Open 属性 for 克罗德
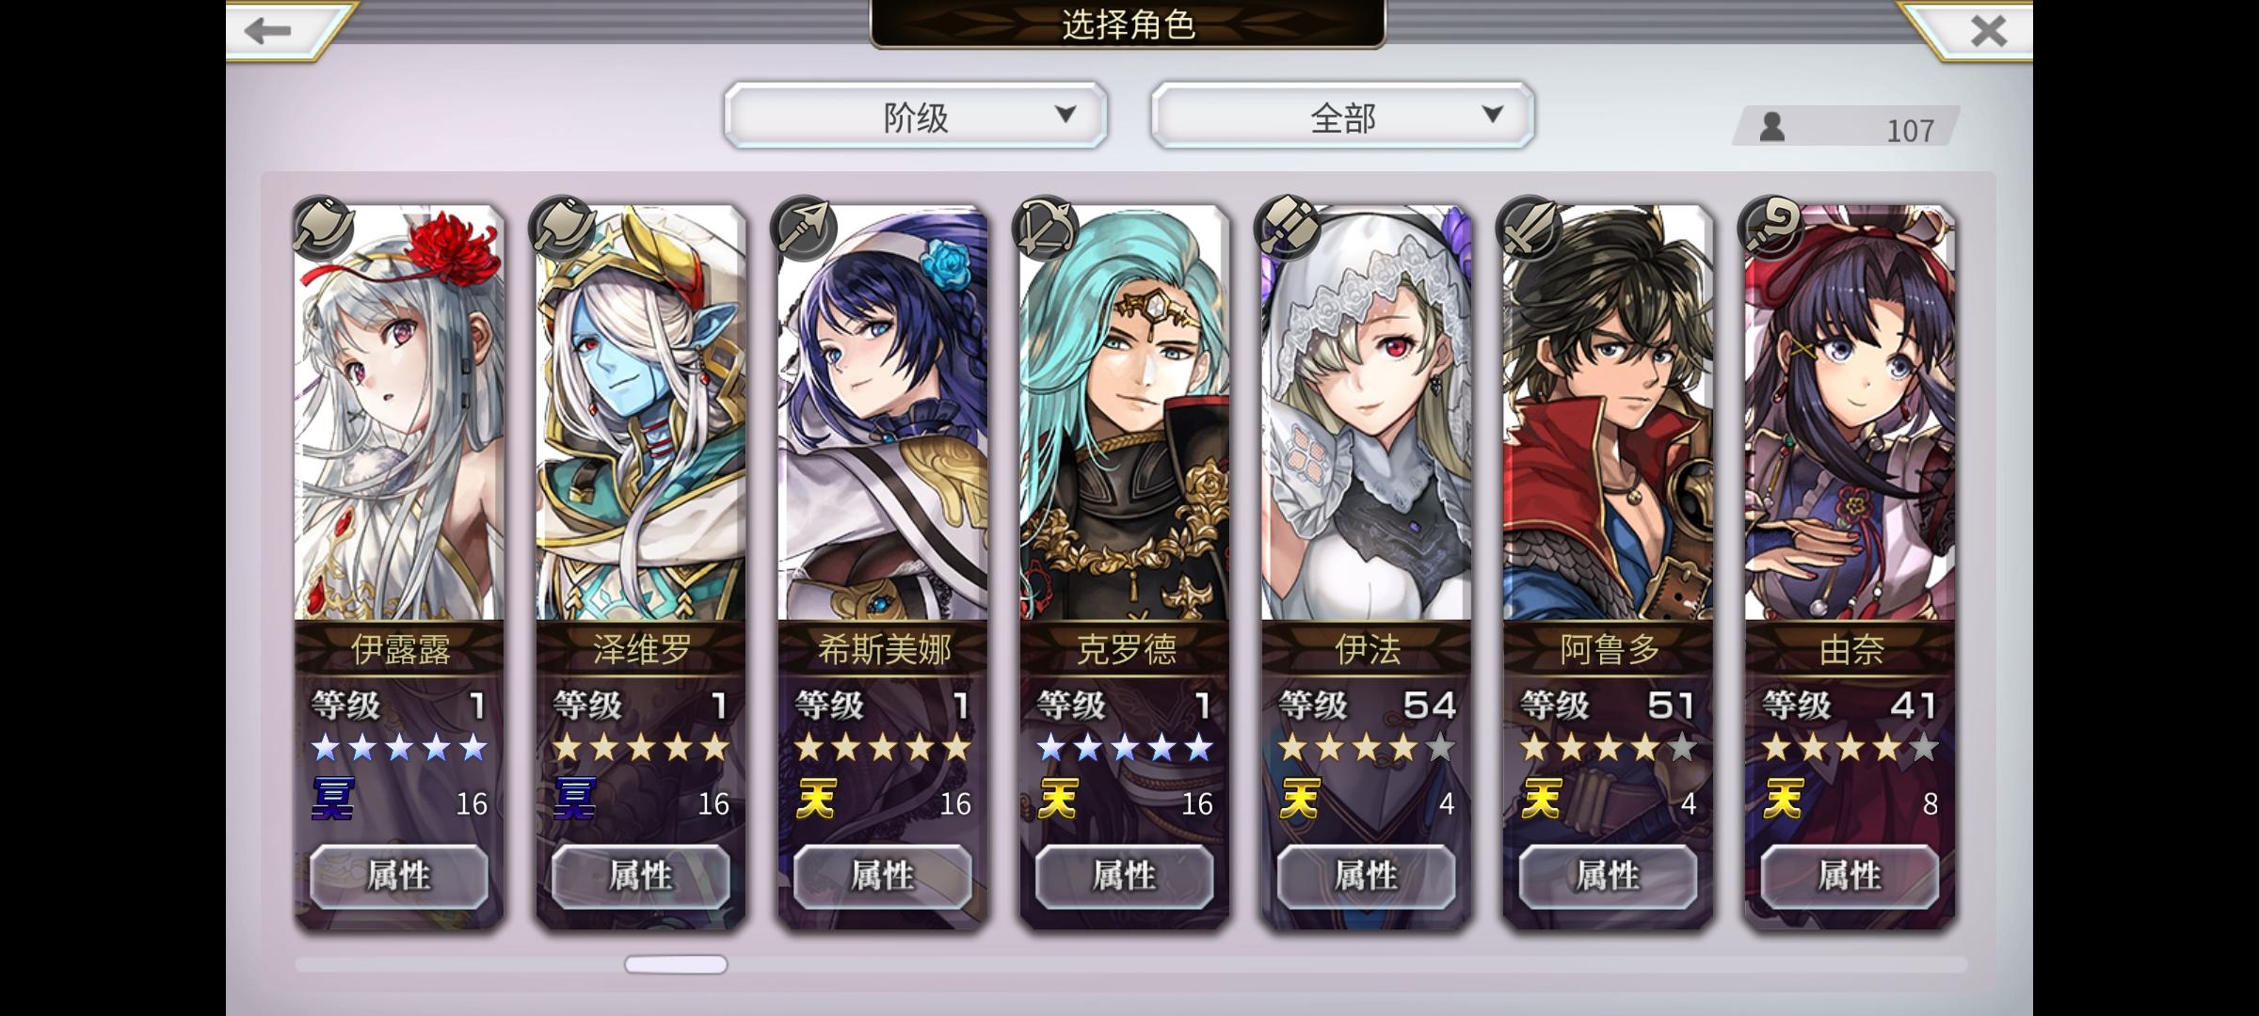 point(1125,876)
